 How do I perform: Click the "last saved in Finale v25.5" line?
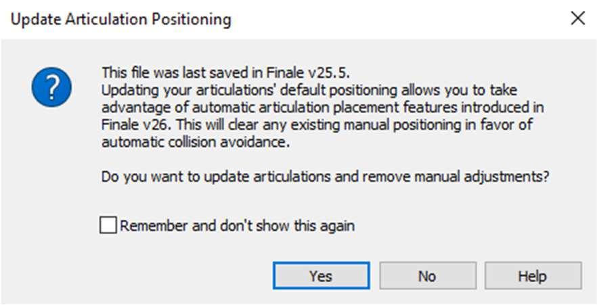click(x=225, y=72)
